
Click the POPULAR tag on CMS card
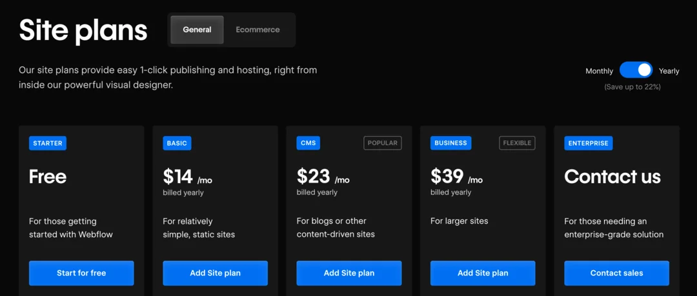click(x=383, y=143)
